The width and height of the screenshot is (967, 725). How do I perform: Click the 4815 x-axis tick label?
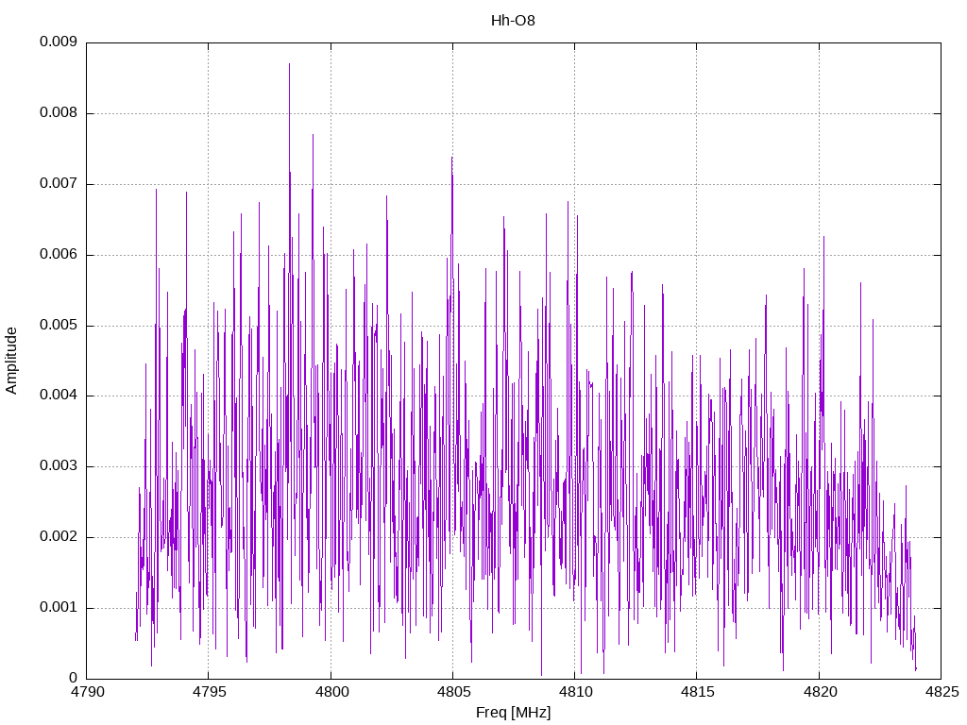(698, 692)
